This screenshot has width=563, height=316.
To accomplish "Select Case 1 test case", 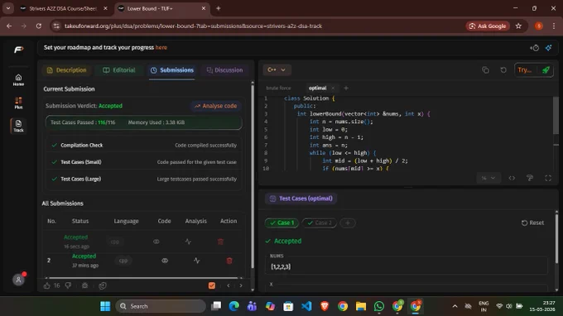I will [281, 223].
